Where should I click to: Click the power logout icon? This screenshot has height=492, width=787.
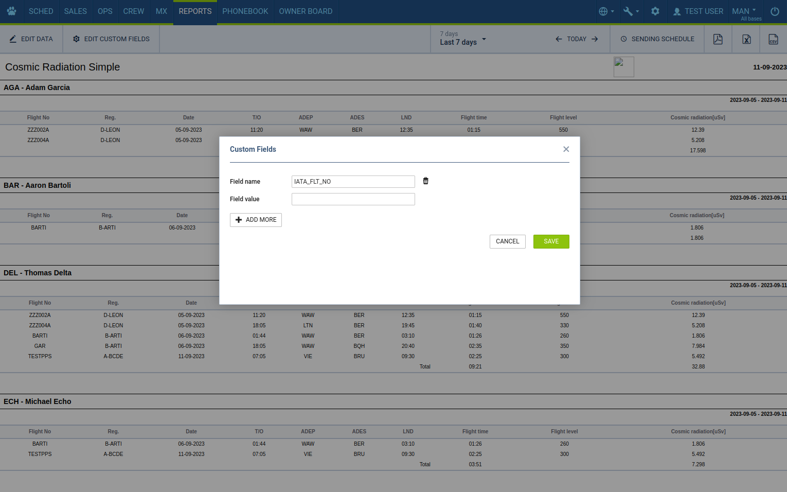tap(775, 11)
